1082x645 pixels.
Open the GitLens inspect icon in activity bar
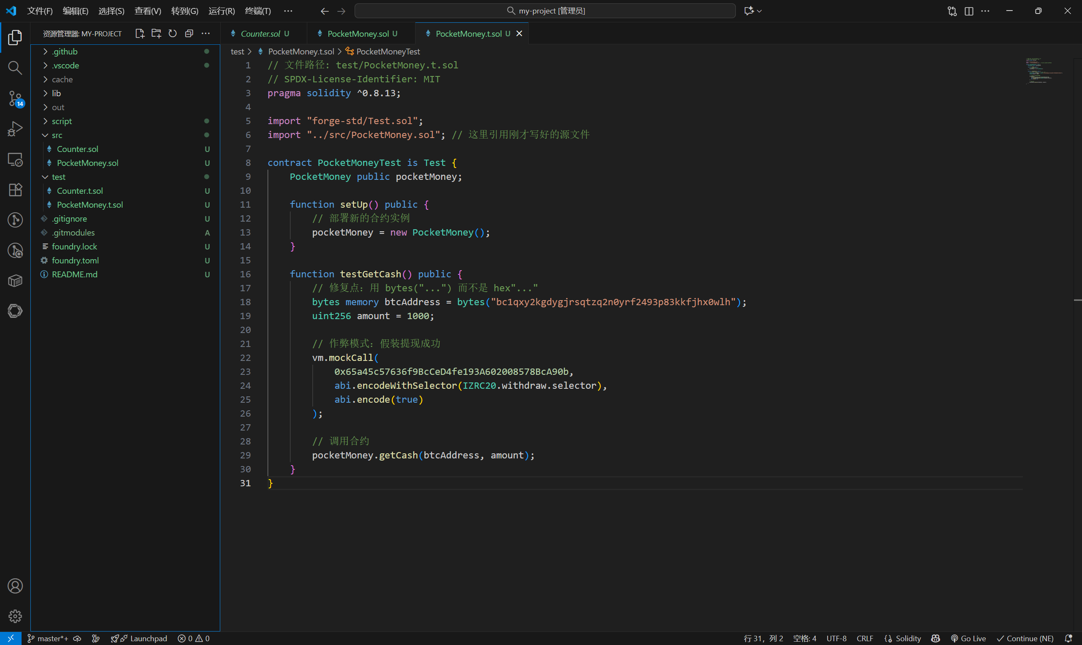[15, 250]
